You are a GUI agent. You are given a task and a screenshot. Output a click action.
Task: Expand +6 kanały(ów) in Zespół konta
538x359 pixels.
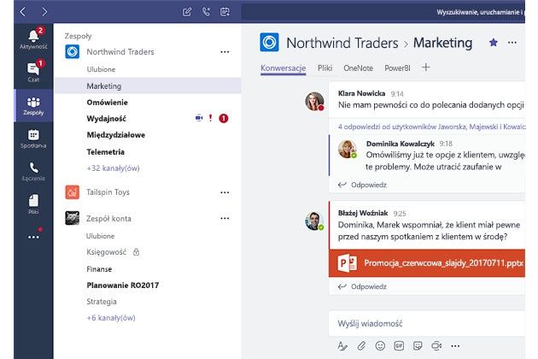pos(111,318)
